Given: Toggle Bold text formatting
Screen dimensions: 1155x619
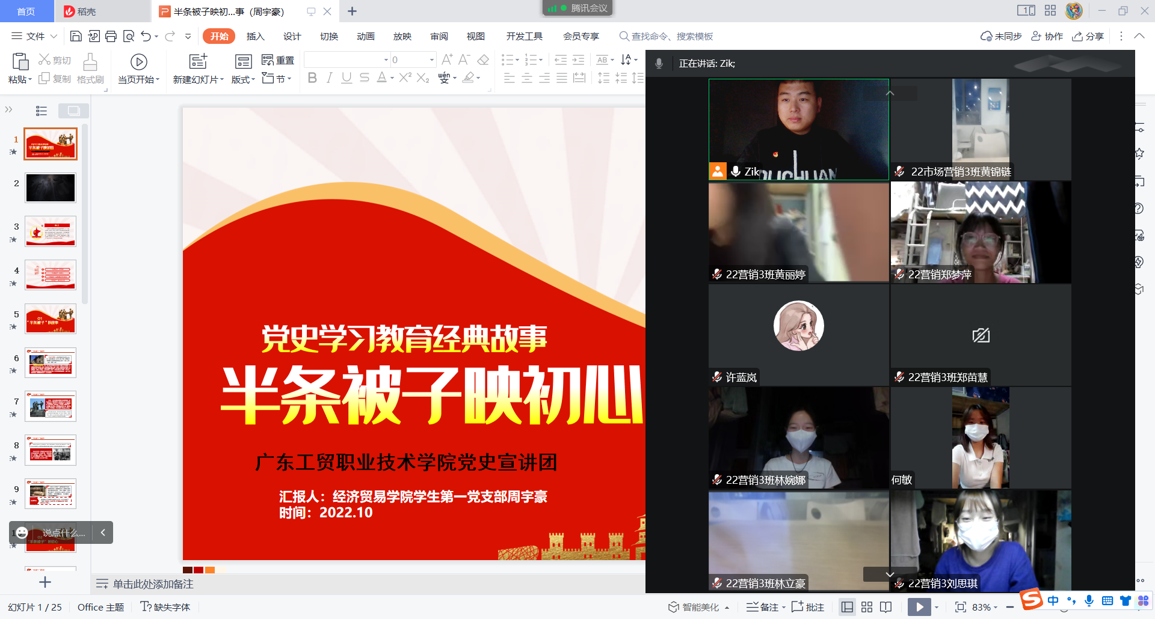Looking at the screenshot, I should click(312, 78).
